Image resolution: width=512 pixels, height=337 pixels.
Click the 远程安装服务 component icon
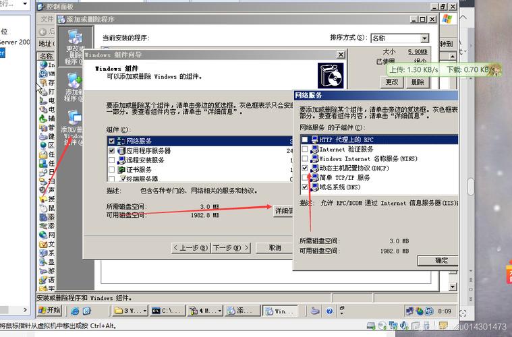tap(121, 160)
